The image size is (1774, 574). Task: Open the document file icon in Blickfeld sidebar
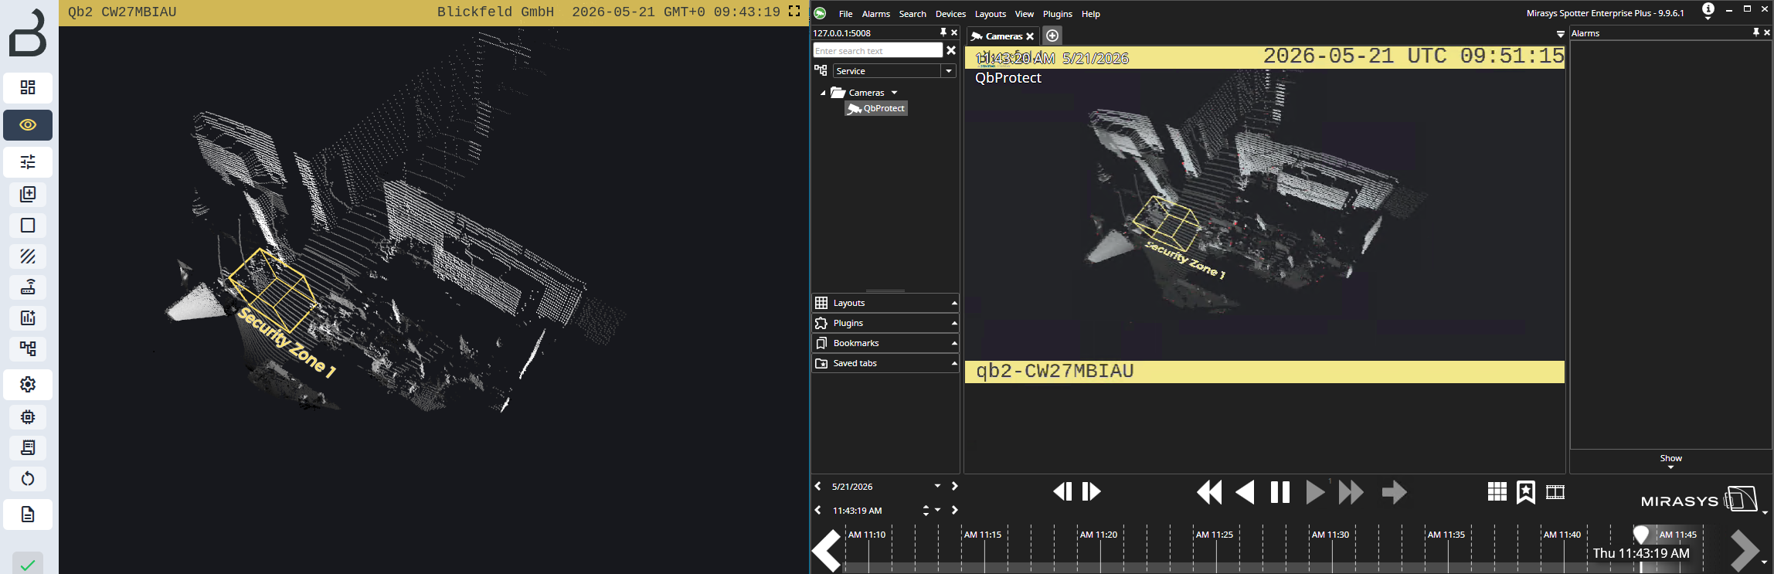pyautogui.click(x=28, y=515)
